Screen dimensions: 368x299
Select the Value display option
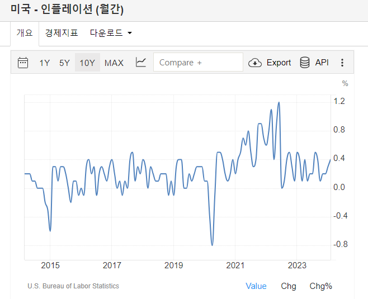tap(256, 286)
